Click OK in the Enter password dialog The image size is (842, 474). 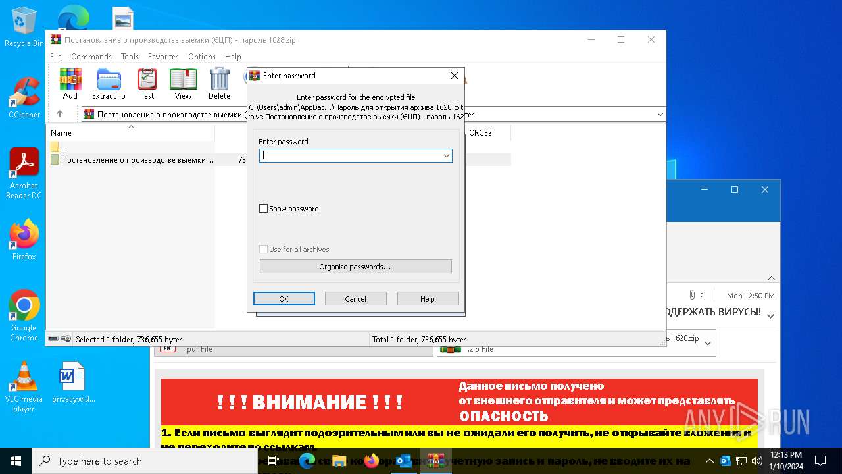284,299
